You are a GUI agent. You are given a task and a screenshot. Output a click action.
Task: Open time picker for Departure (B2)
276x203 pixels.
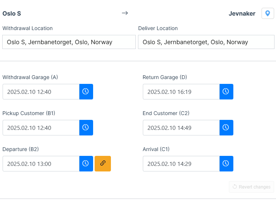point(86,164)
